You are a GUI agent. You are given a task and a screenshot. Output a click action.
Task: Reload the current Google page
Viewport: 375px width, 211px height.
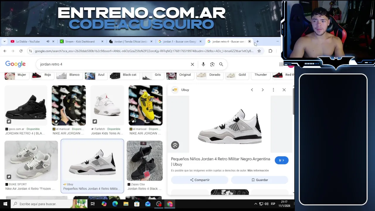[21, 51]
